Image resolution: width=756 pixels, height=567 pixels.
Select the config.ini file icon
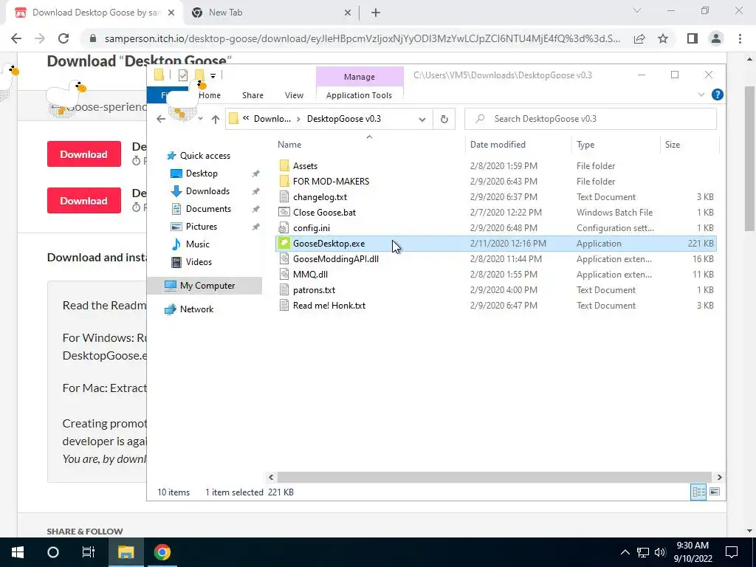[x=284, y=228]
